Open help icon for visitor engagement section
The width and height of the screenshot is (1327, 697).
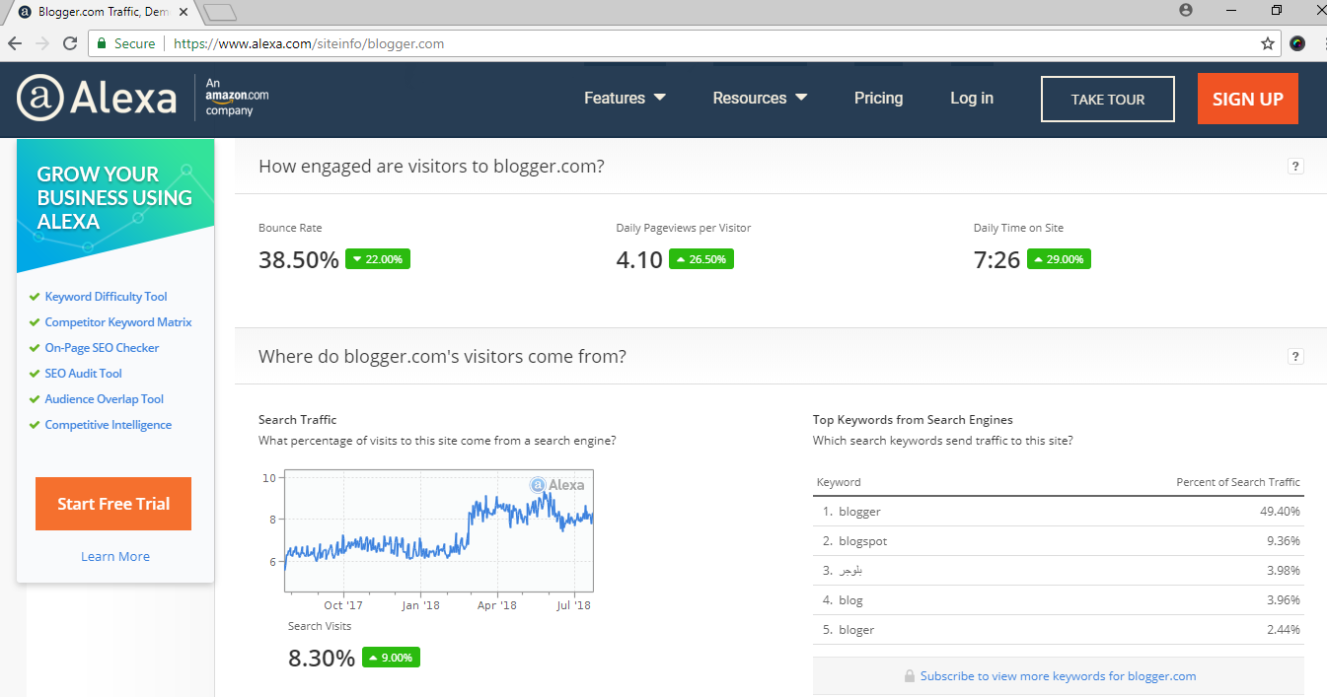1295,167
